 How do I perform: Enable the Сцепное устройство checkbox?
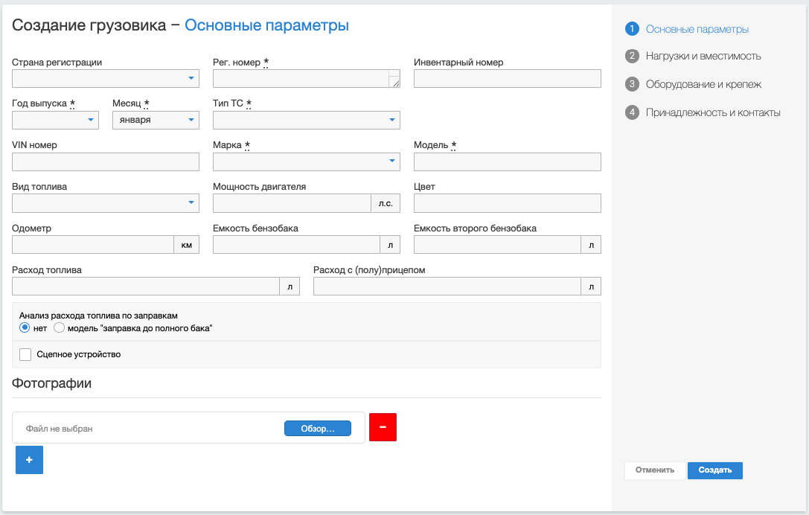coord(25,354)
